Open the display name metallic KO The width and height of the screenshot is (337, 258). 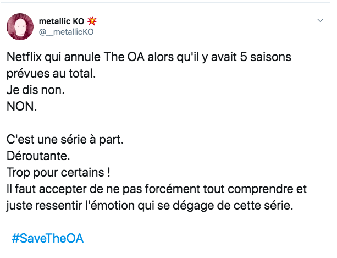pyautogui.click(x=62, y=21)
